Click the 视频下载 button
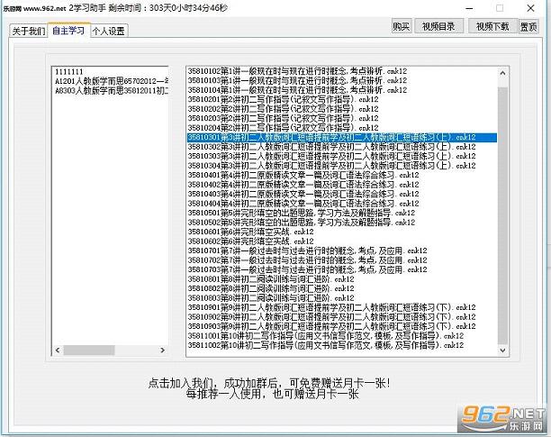Image resolution: width=551 pixels, height=437 pixels. tap(492, 26)
